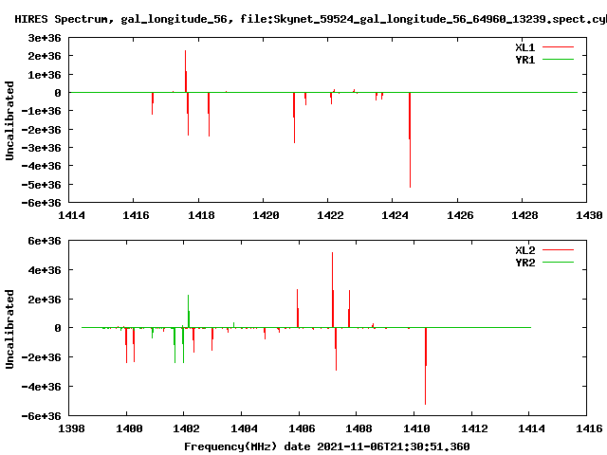Click the top plot 1418 frequency tick label
The height and width of the screenshot is (455, 607).
[x=201, y=215]
